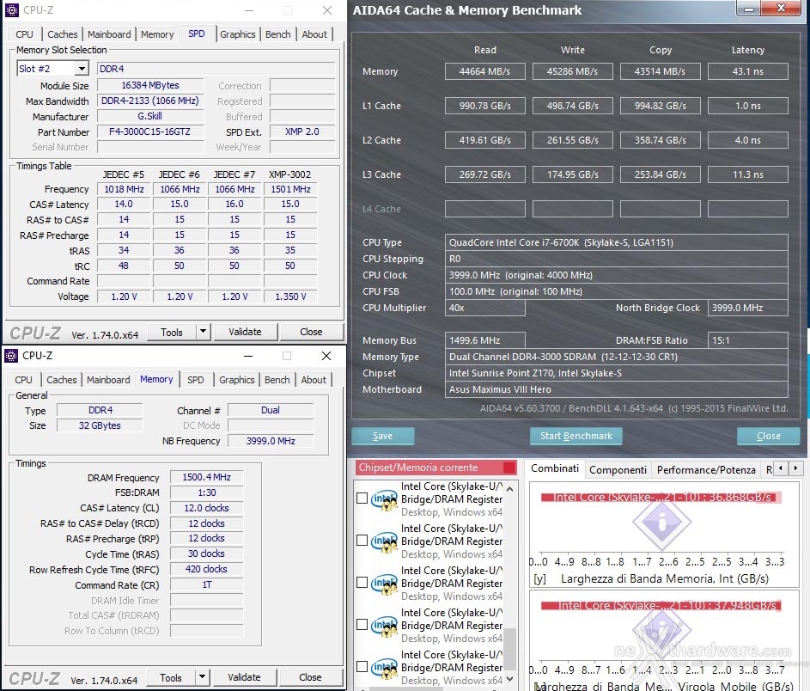Viewport: 810px width, 691px height.
Task: Click Close in the upper CPU-Z window
Action: pyautogui.click(x=311, y=332)
